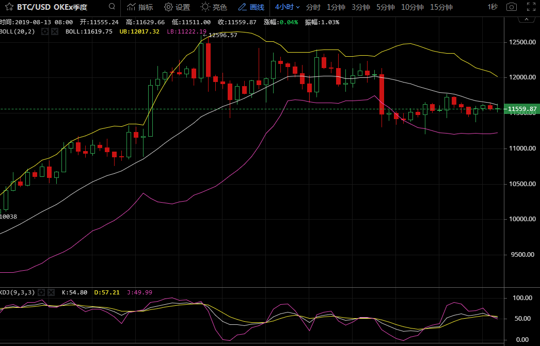This screenshot has width=540, height=346.
Task: Click the 涨幅 0.04% change value
Action: 281,22
